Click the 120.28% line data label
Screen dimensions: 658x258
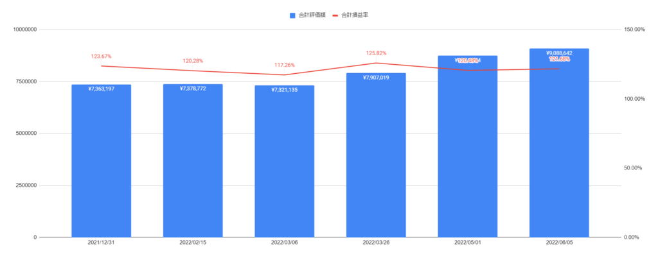[x=193, y=61]
